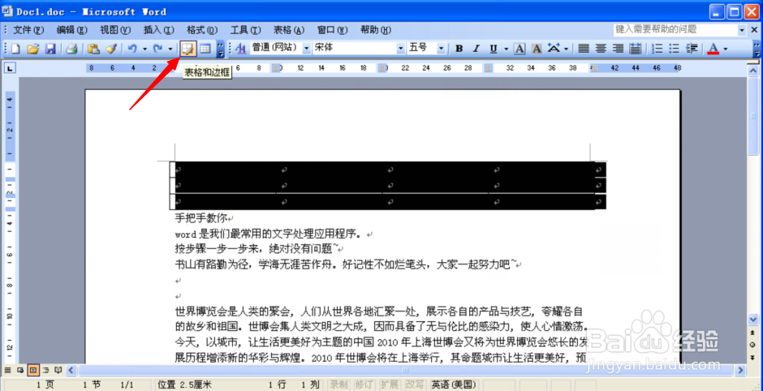
Task: Click the Character Scaling icon
Action: coord(554,49)
